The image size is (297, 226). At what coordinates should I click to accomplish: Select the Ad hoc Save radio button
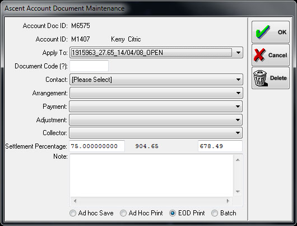73,213
